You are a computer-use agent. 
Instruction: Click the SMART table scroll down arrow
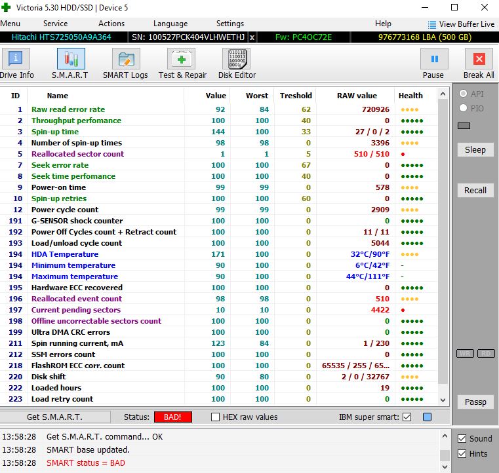(x=443, y=400)
